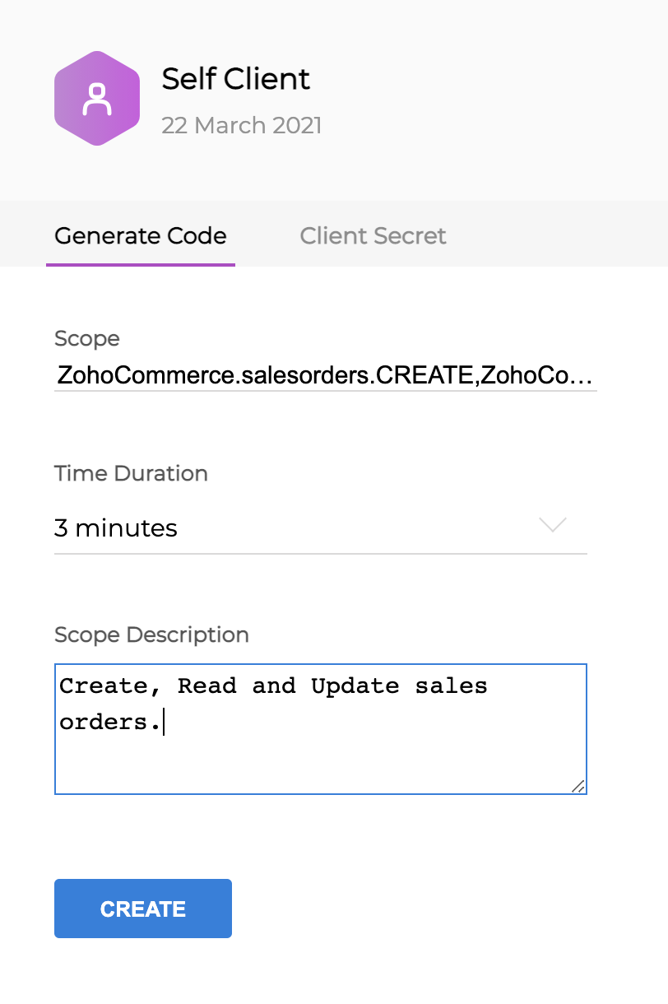
Task: Focus the Scope Description text area
Action: point(321,757)
